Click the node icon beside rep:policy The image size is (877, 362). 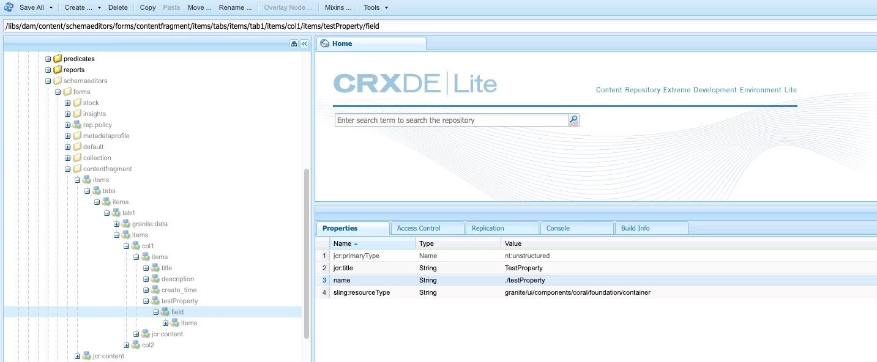tap(77, 125)
